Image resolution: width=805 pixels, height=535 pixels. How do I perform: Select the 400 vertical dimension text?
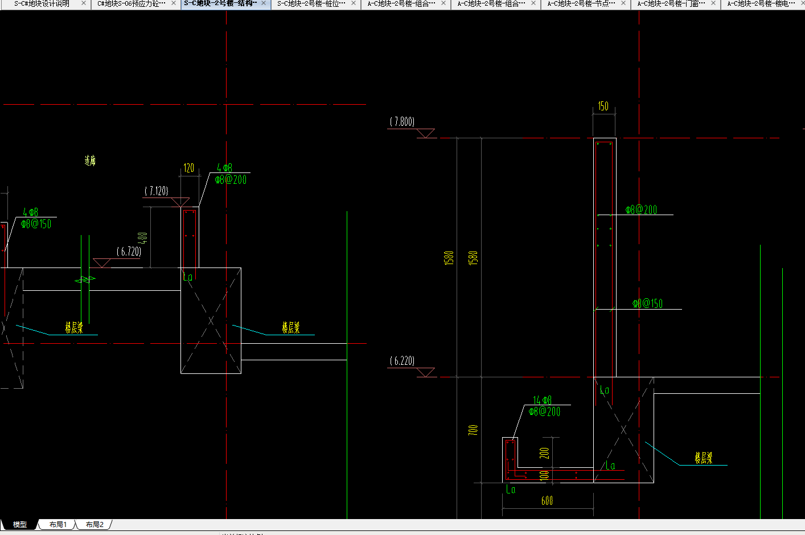tap(143, 237)
